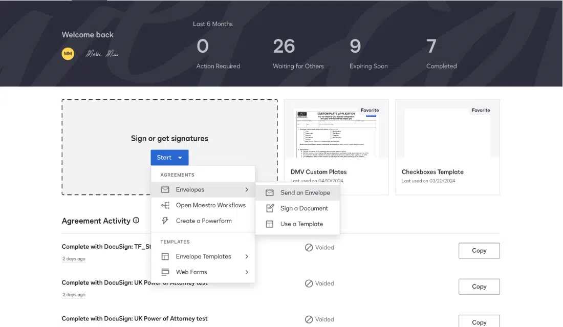Expand the Envelopes submenu chevron

point(246,189)
